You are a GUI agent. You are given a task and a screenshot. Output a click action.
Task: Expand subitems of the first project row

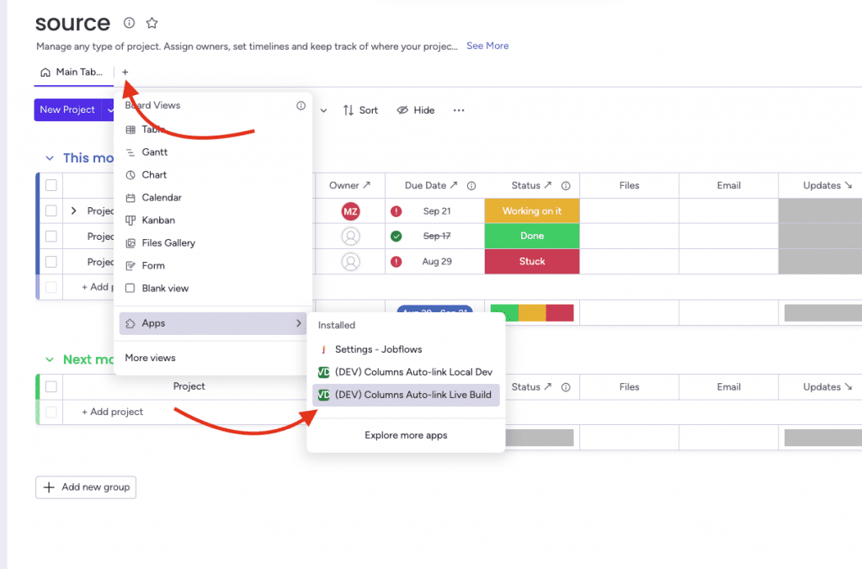click(74, 210)
